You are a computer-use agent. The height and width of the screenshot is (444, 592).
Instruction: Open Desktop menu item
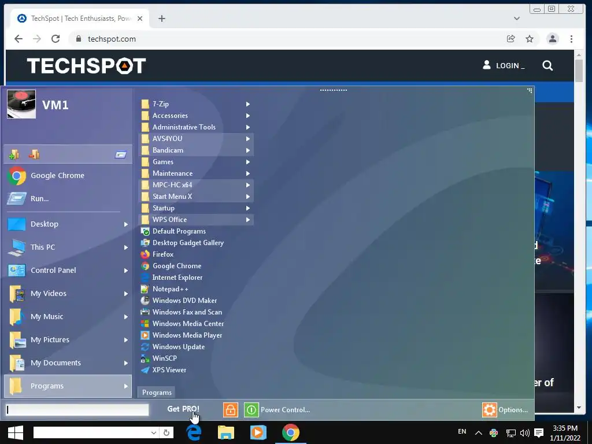point(68,224)
